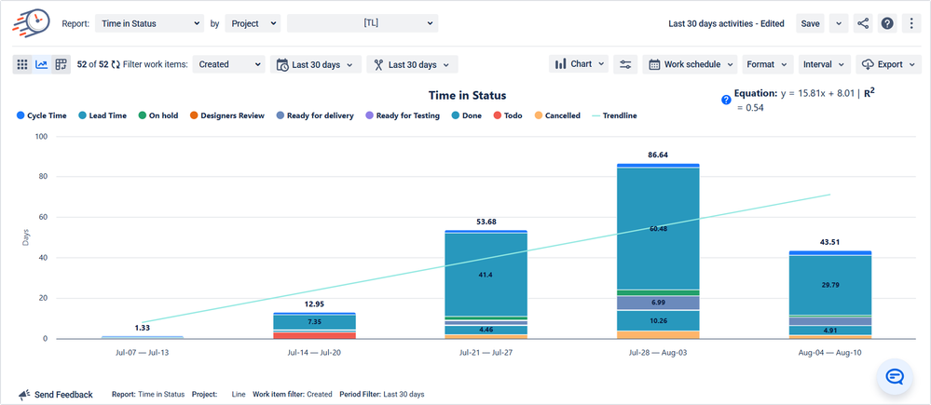Viewport: 931px width, 405px height.
Task: Toggle Ready for delivery legend series
Action: click(315, 115)
